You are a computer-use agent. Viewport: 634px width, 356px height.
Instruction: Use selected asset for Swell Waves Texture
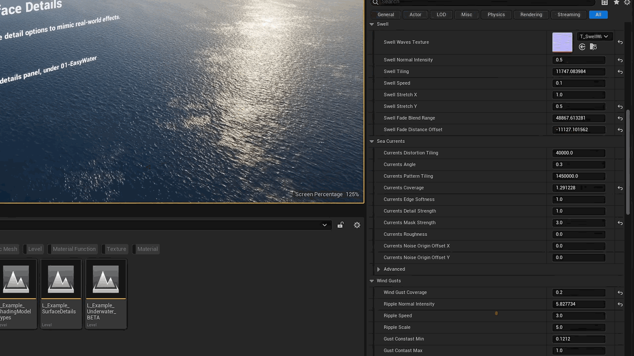[x=582, y=47]
